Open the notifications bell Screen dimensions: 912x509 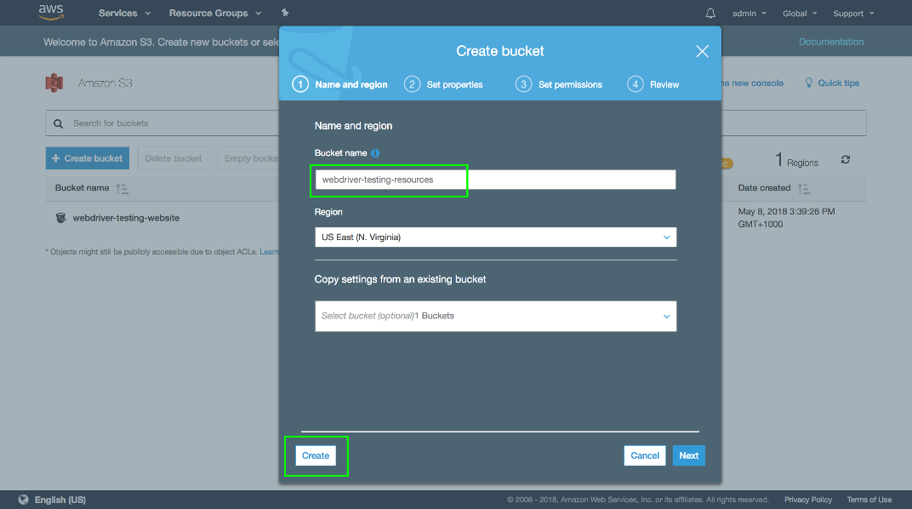pos(710,14)
